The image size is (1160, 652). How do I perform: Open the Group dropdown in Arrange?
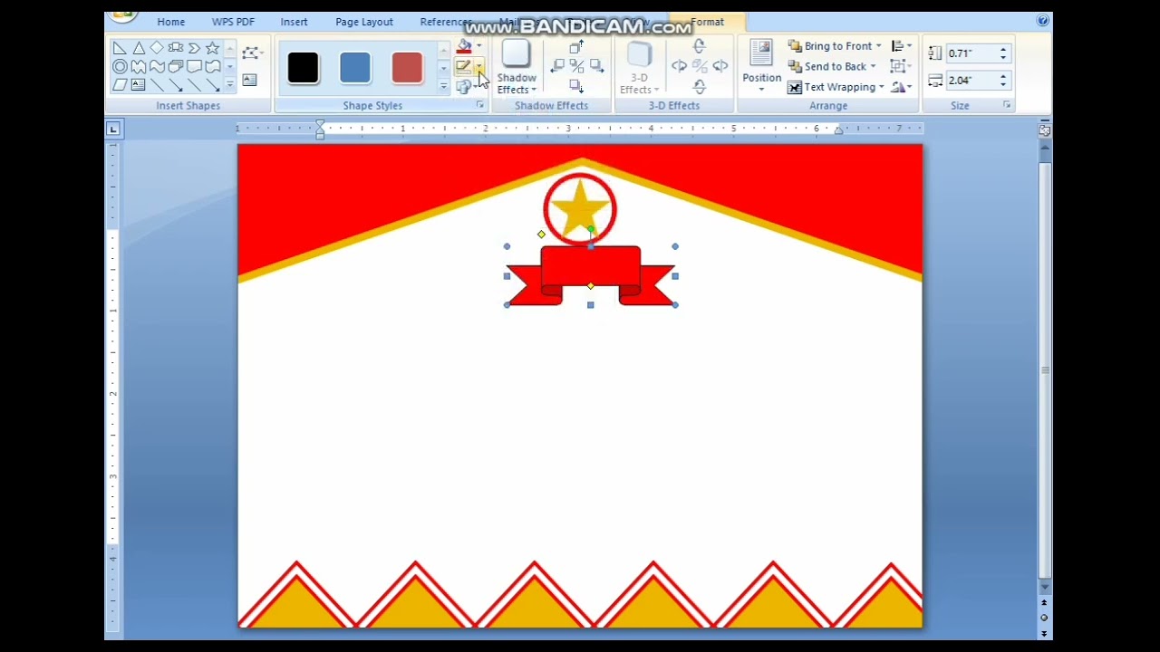(x=900, y=66)
